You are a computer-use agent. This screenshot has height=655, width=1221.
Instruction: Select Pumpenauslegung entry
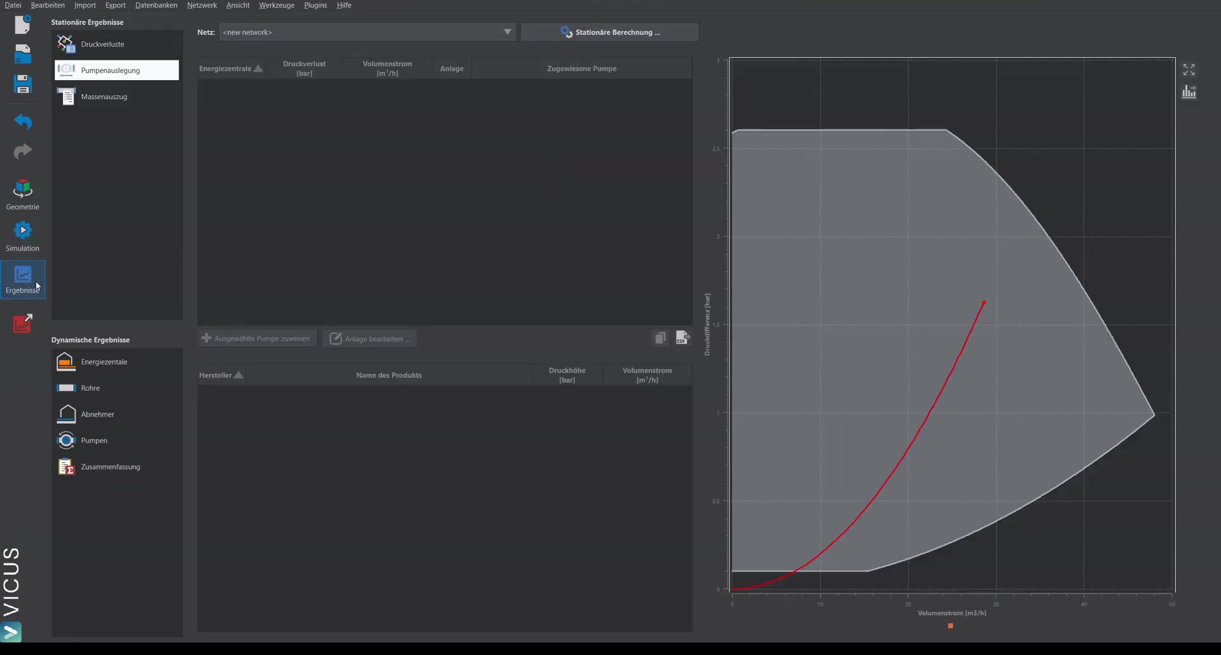[117, 70]
